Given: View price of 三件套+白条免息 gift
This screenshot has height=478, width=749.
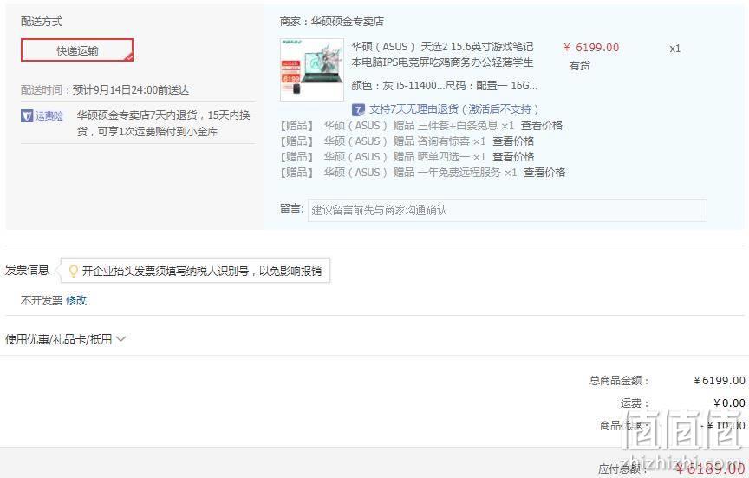Looking at the screenshot, I should (541, 126).
